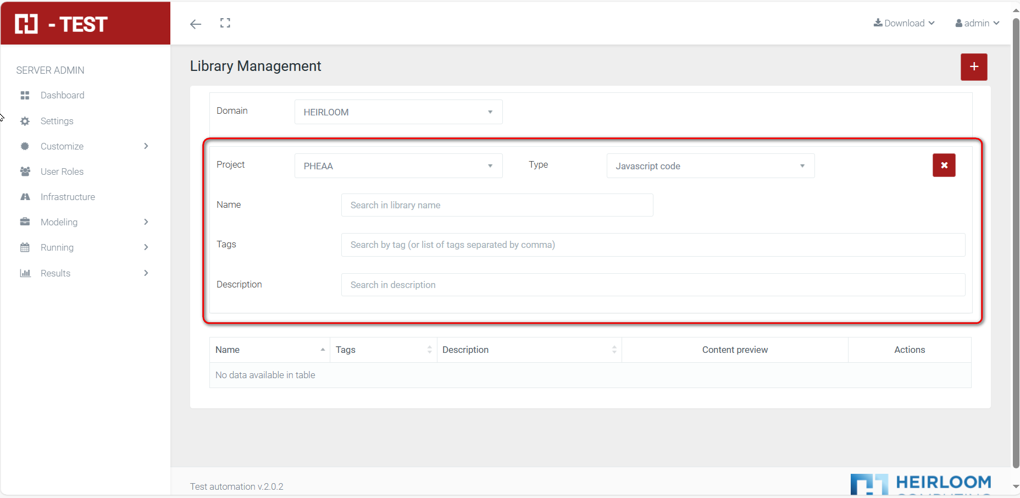1020x498 pixels.
Task: Open the Domain dropdown showing HEIRLOOM
Action: [x=398, y=112]
